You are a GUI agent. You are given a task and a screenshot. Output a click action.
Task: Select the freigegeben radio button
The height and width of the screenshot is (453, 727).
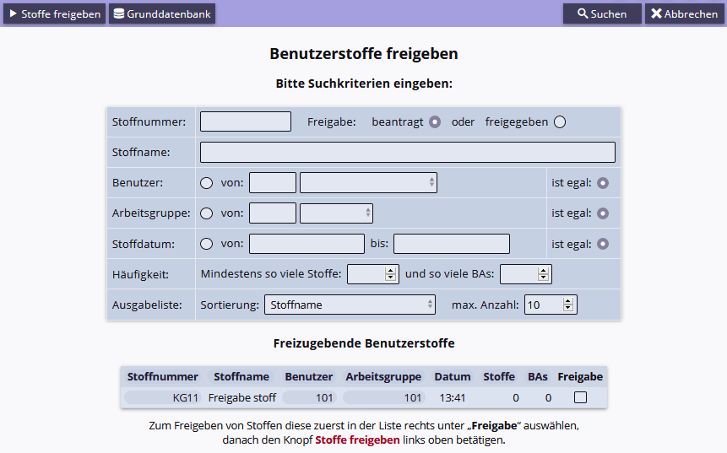(560, 121)
